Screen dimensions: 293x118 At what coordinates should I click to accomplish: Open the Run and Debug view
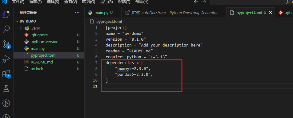[x=6, y=59]
